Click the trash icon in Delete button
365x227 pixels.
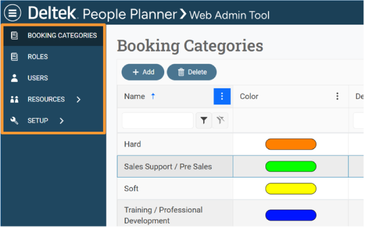pyautogui.click(x=181, y=72)
